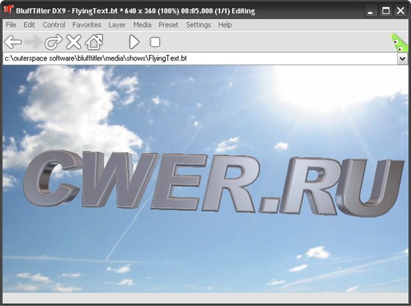Screen dimensions: 411x306
Task: Open the Favorites menu
Action: (87, 25)
